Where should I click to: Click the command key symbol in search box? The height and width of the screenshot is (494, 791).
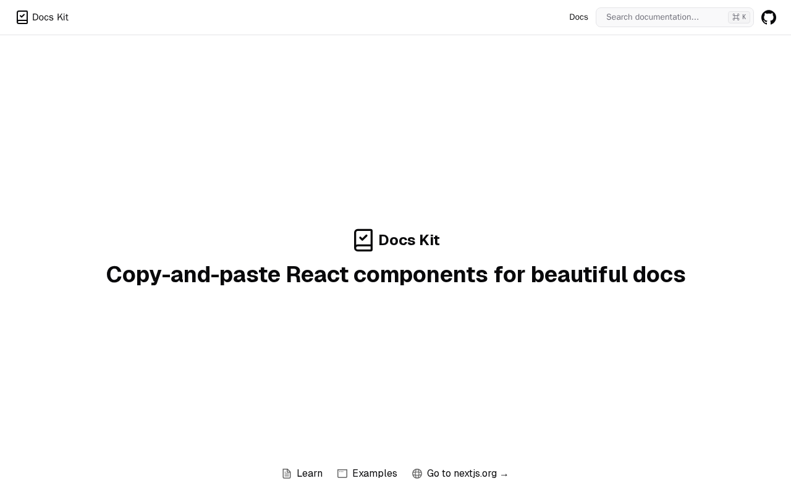pyautogui.click(x=735, y=17)
